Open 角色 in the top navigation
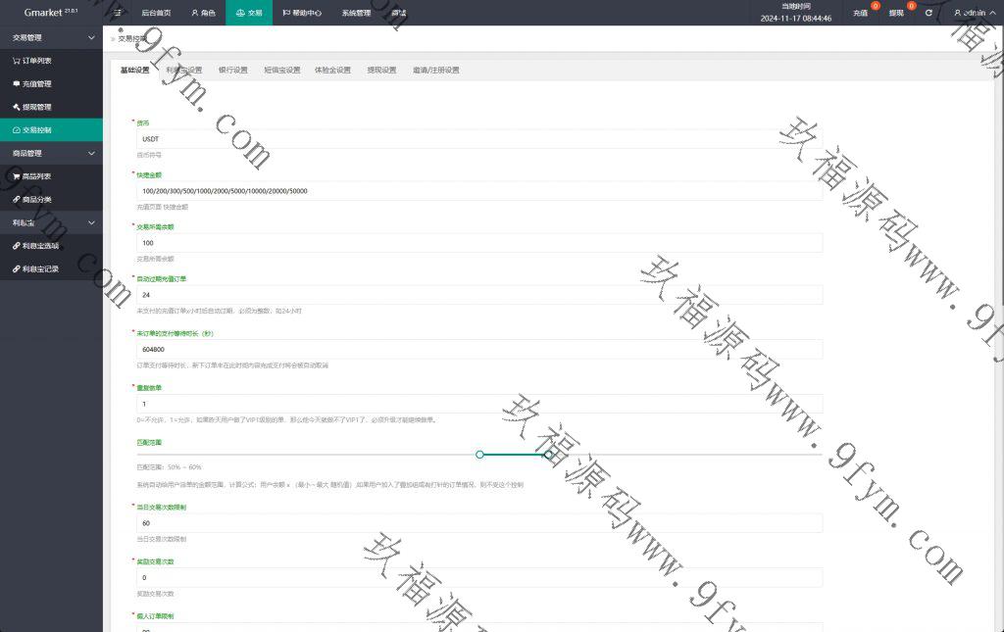This screenshot has width=1004, height=632. 203,13
